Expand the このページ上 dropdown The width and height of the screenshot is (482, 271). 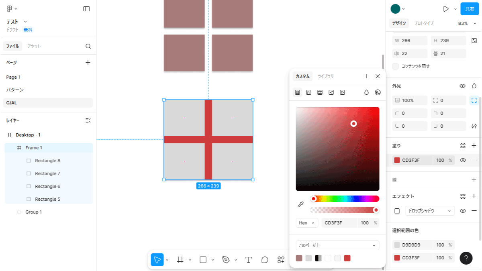pyautogui.click(x=337, y=245)
